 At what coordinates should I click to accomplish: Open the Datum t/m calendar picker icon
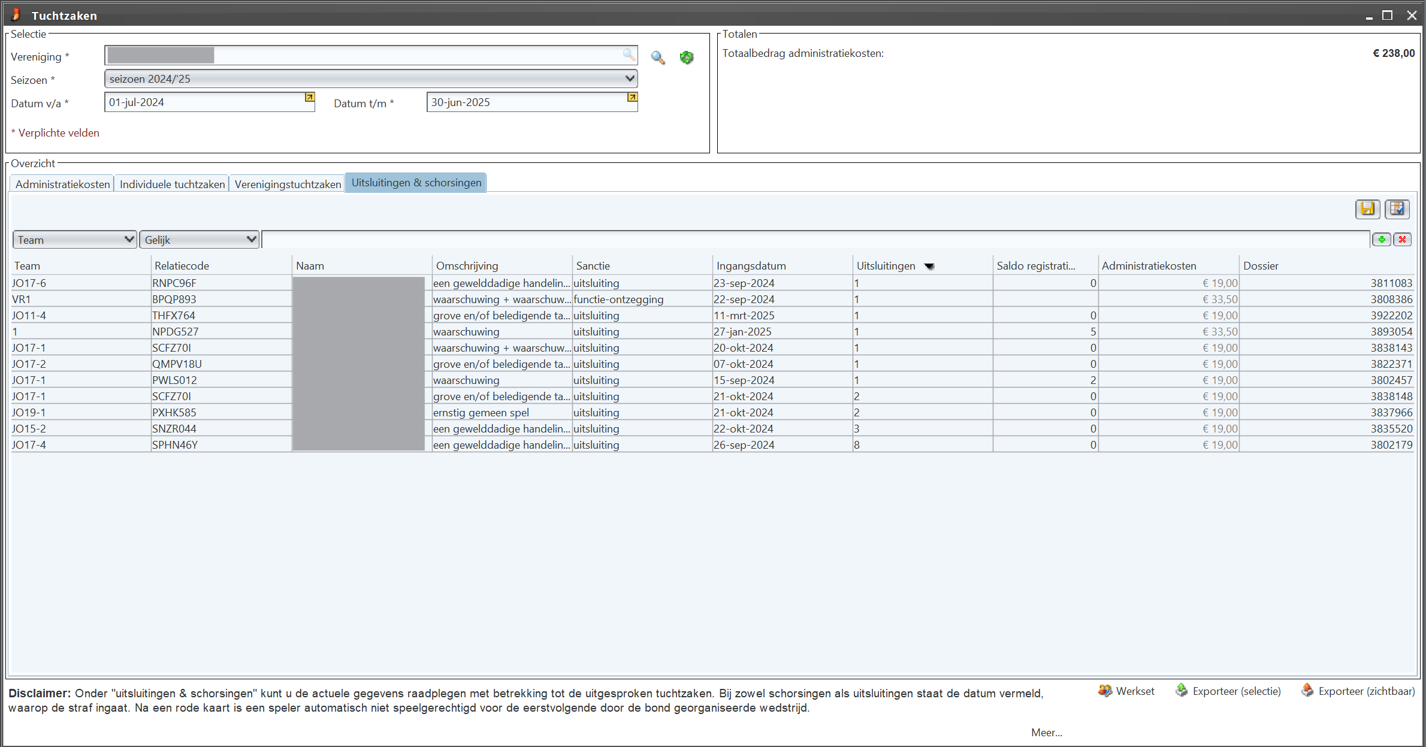click(x=632, y=97)
